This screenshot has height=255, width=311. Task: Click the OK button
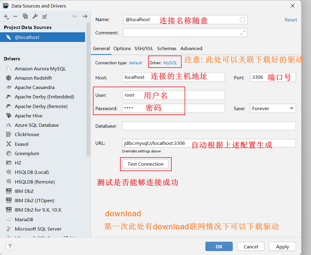pyautogui.click(x=219, y=247)
